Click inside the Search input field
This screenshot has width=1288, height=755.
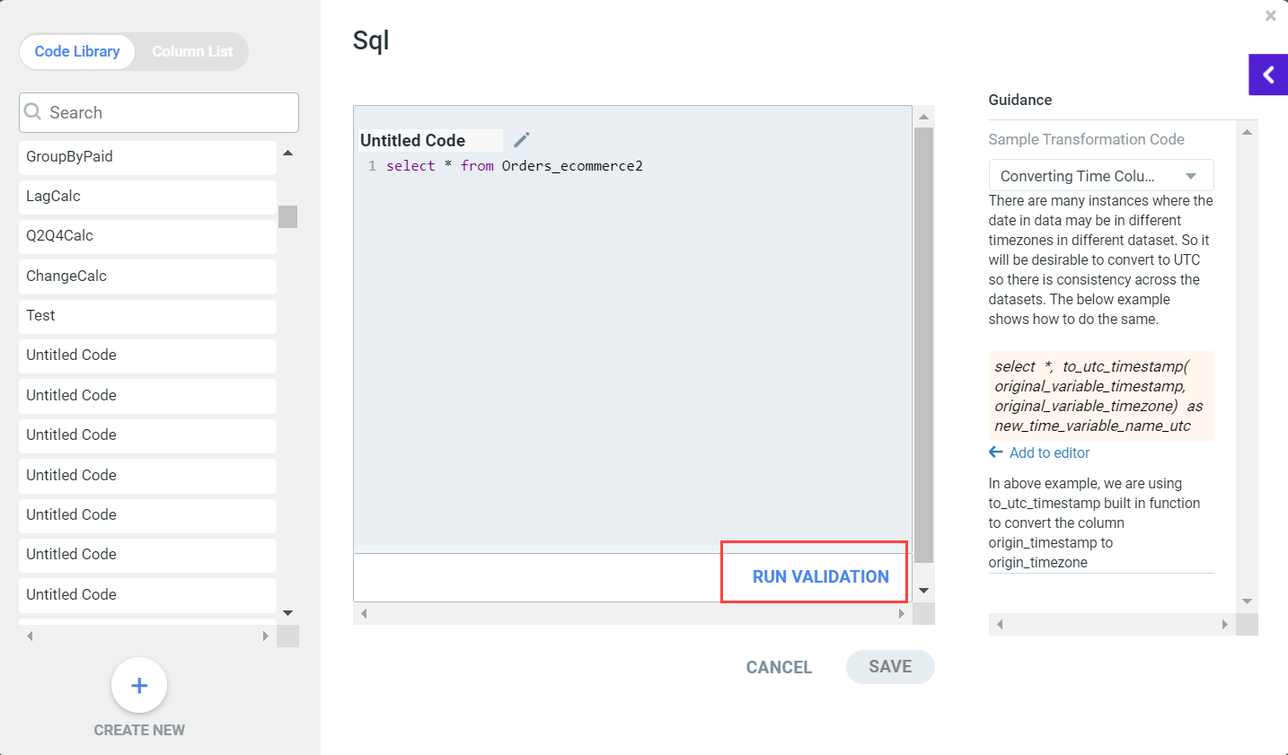coord(171,112)
